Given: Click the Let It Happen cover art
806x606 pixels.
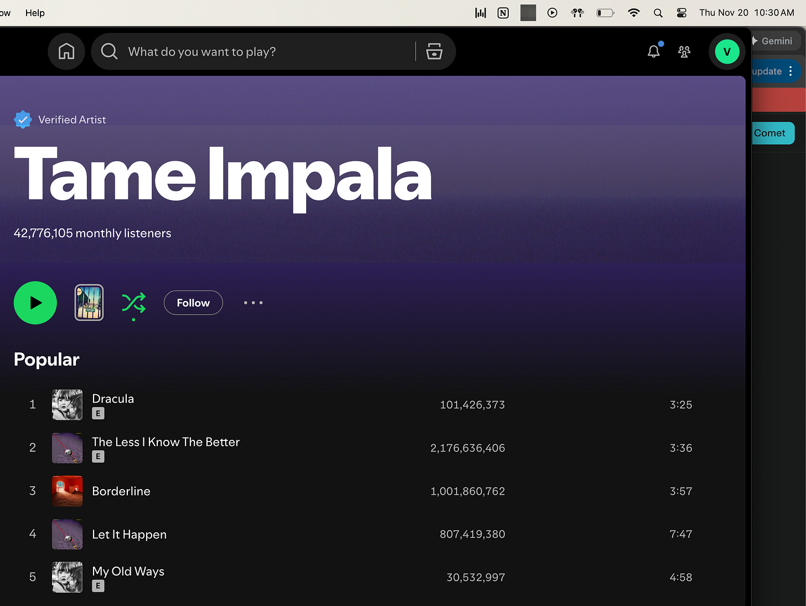Looking at the screenshot, I should click(67, 534).
